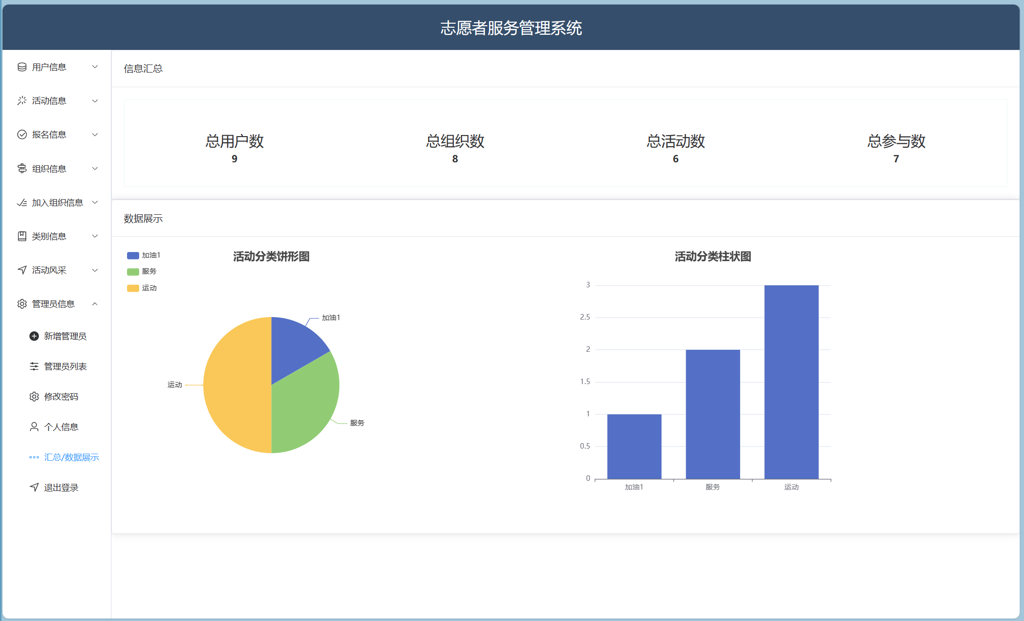Image resolution: width=1024 pixels, height=621 pixels.
Task: Select the 汇总/数据展示 menu entry
Action: (56, 457)
